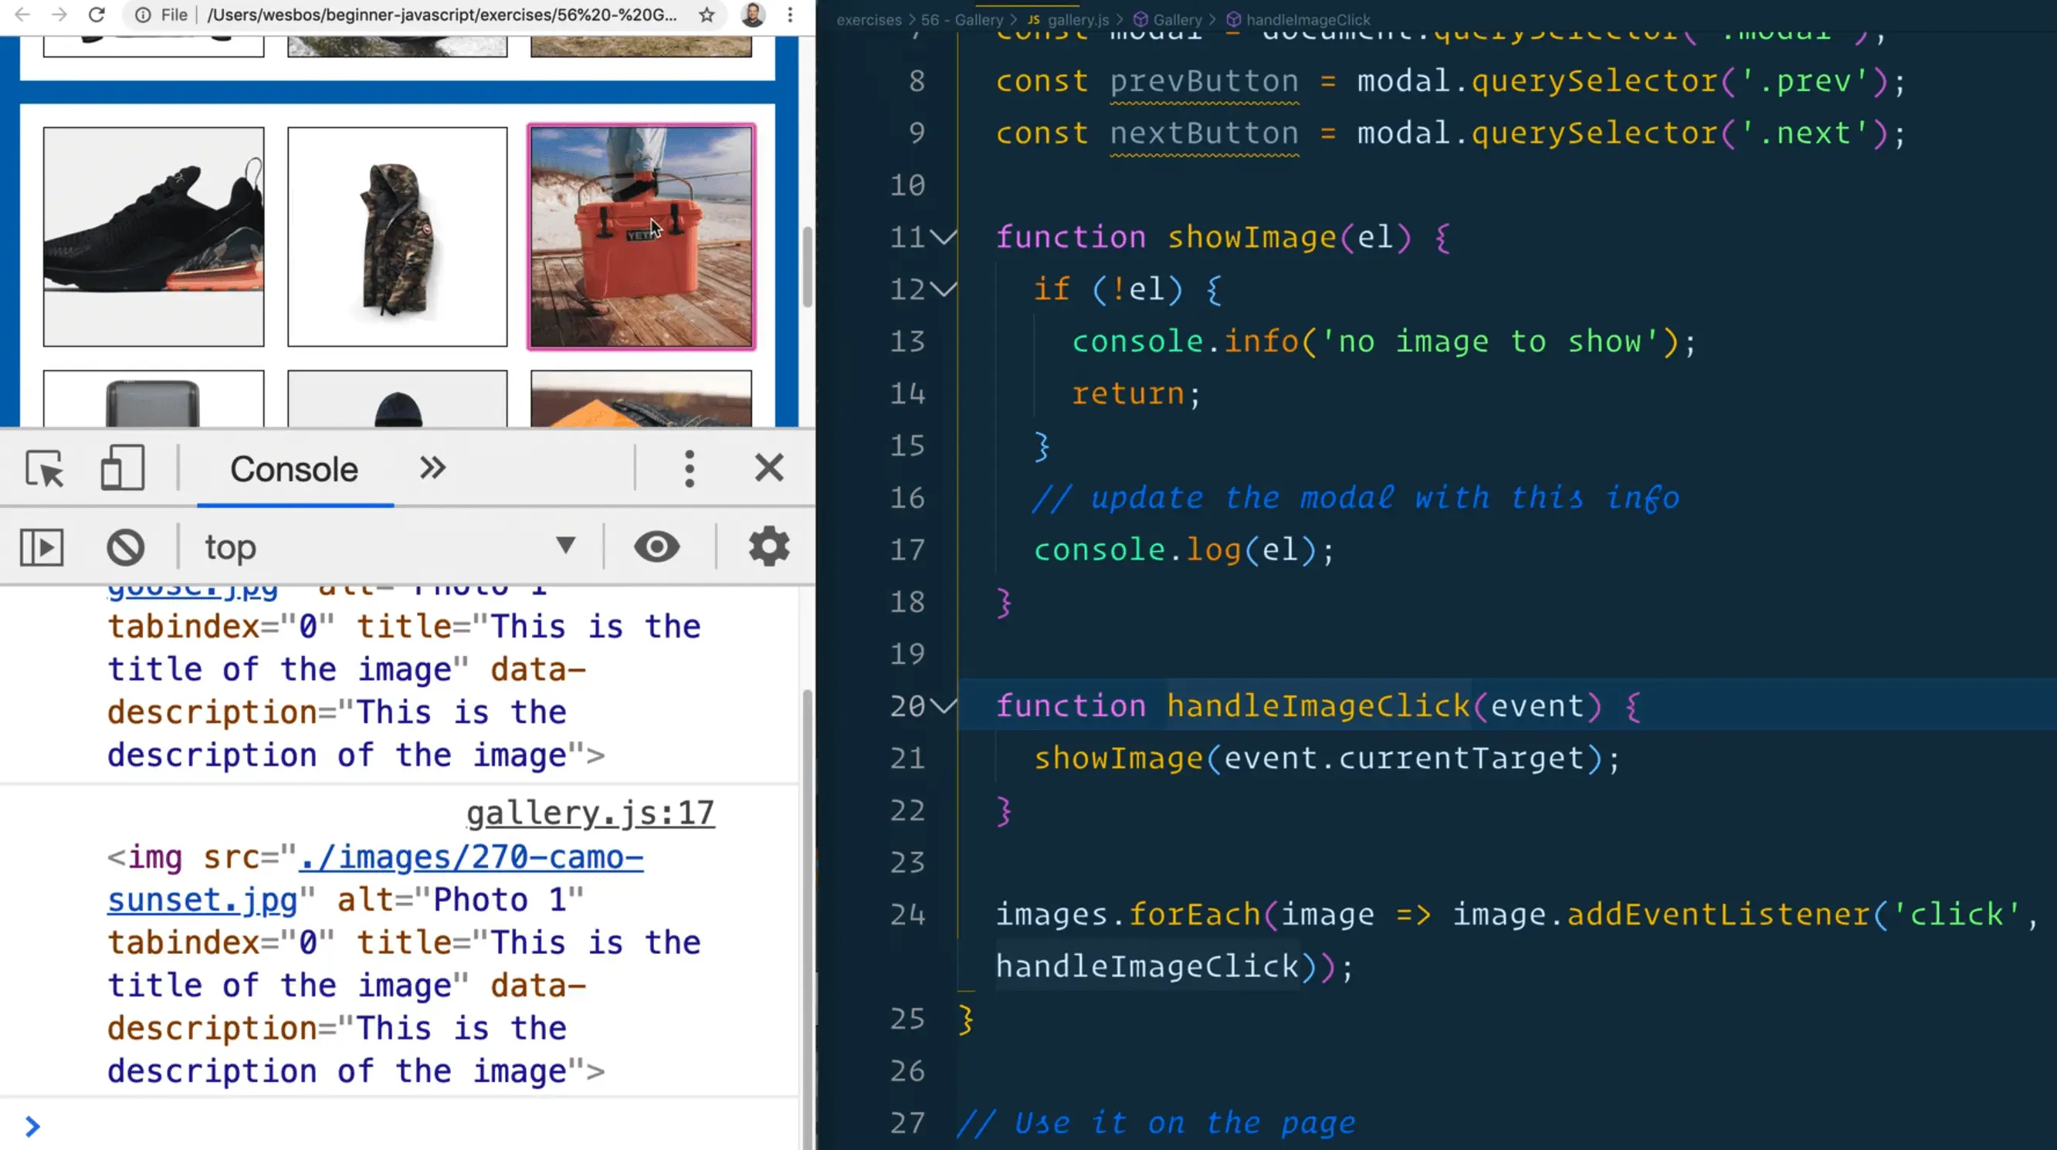2057x1150 pixels.
Task: Open DevTools three-dot options menu
Action: [x=689, y=468]
